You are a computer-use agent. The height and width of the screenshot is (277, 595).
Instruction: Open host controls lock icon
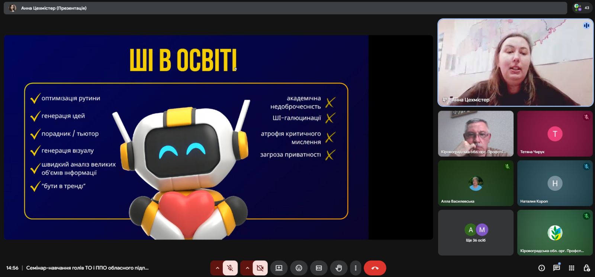pyautogui.click(x=586, y=268)
